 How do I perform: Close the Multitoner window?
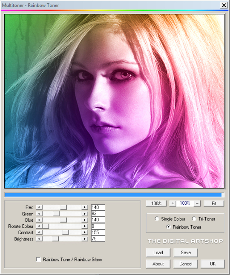click(x=224, y=5)
